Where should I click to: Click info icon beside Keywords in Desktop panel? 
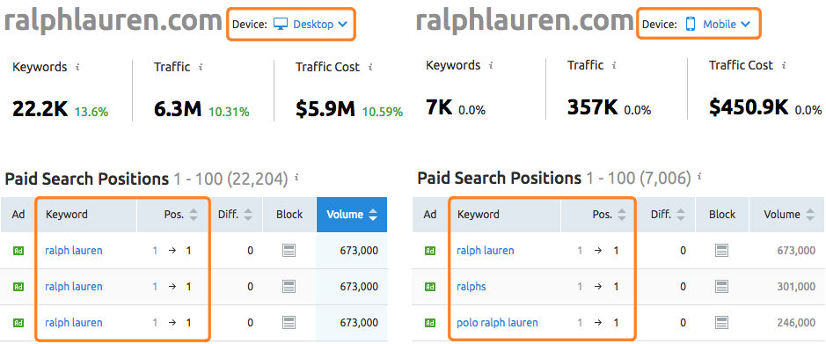(x=78, y=68)
